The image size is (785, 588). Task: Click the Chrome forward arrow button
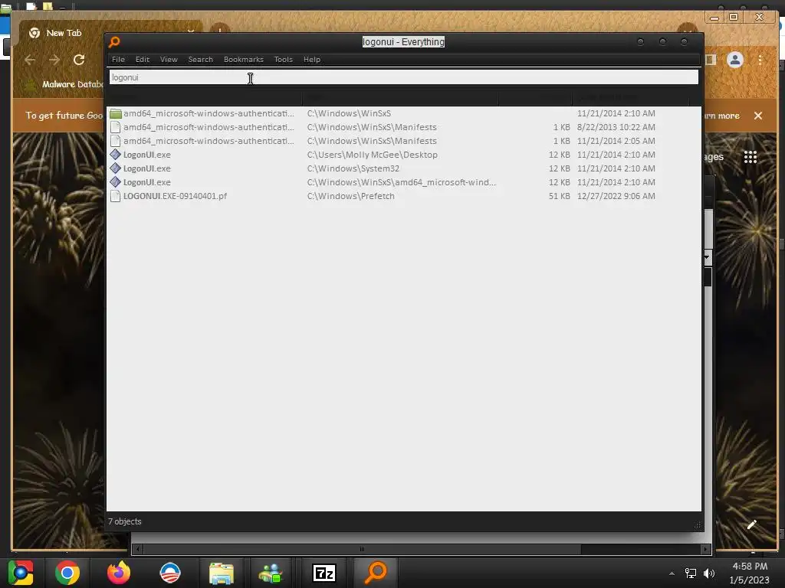54,60
